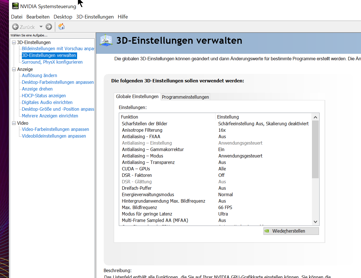
Task: Select the DSR - Faktoren row
Action: (x=215, y=175)
